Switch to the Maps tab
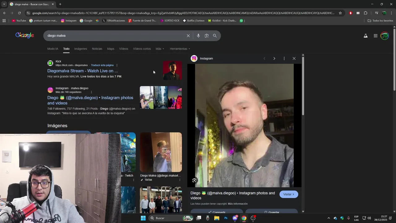396x223 pixels. (x=111, y=49)
